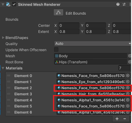The image size is (132, 123).
Task: Click the Root Bone label
Action: (x=14, y=62)
